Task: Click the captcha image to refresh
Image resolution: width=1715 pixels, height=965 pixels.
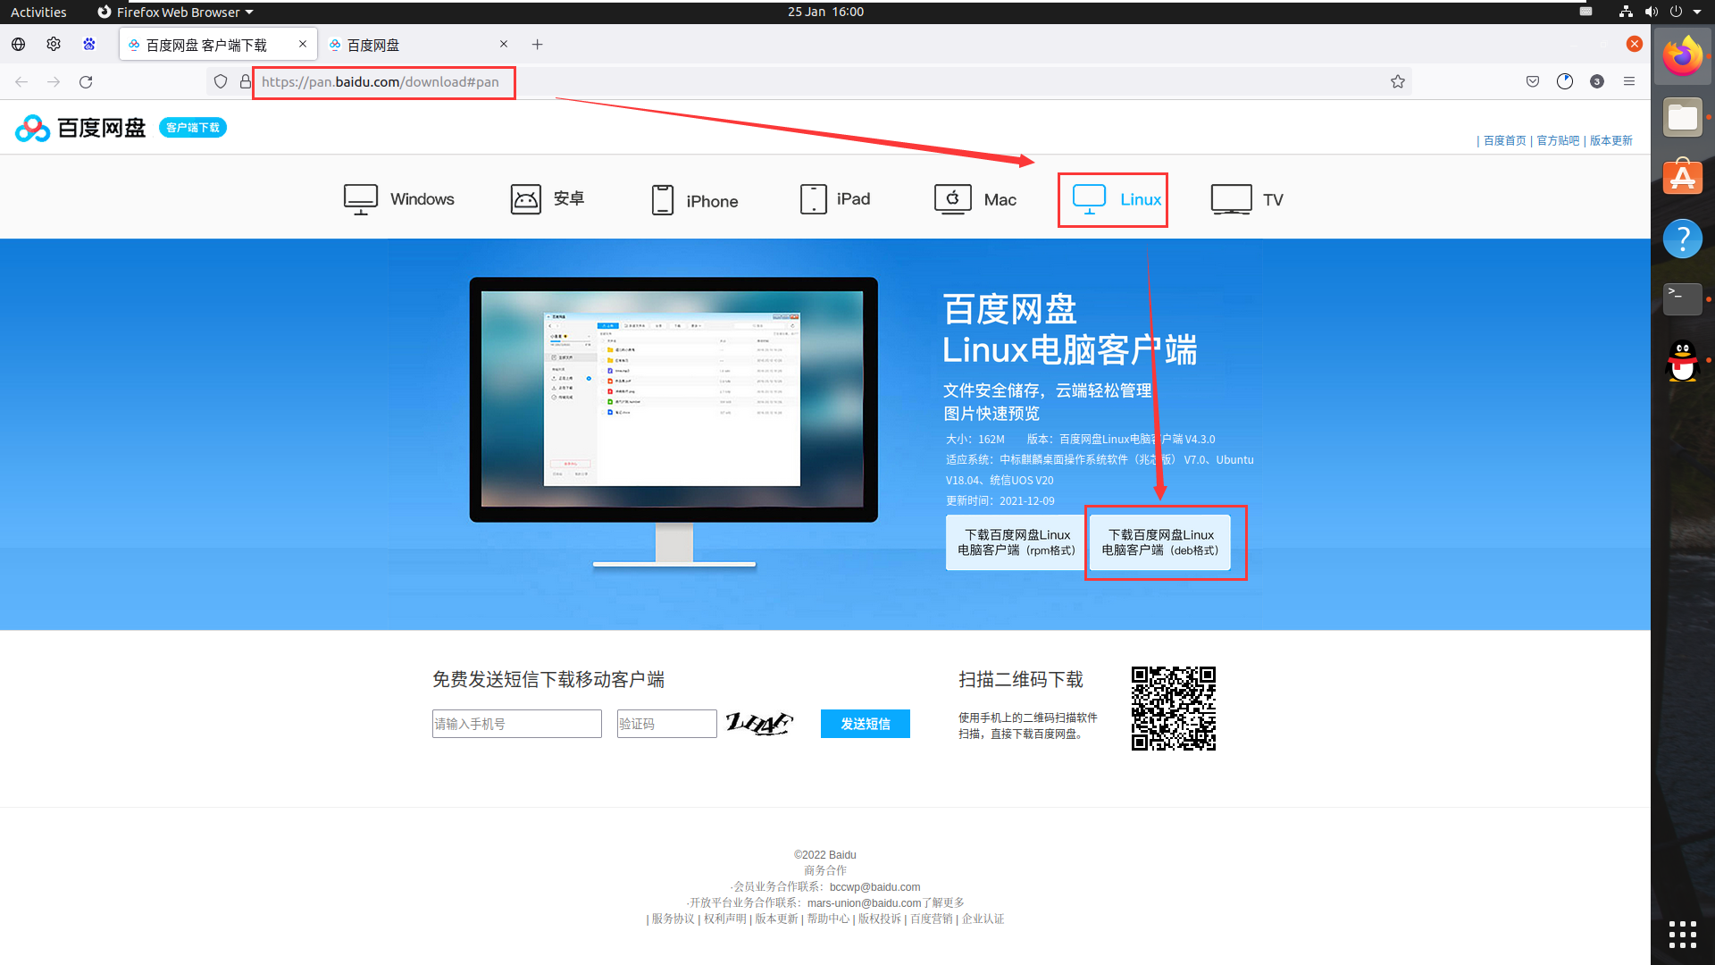Action: [758, 723]
